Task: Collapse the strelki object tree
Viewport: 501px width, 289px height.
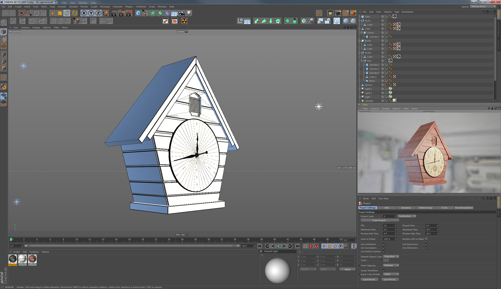Action: (360, 53)
